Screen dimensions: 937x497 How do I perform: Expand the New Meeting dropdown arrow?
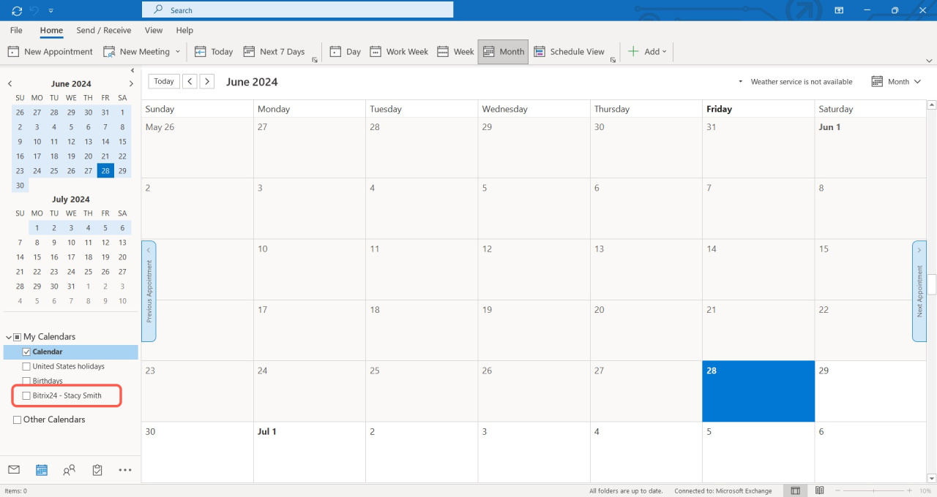pos(176,52)
